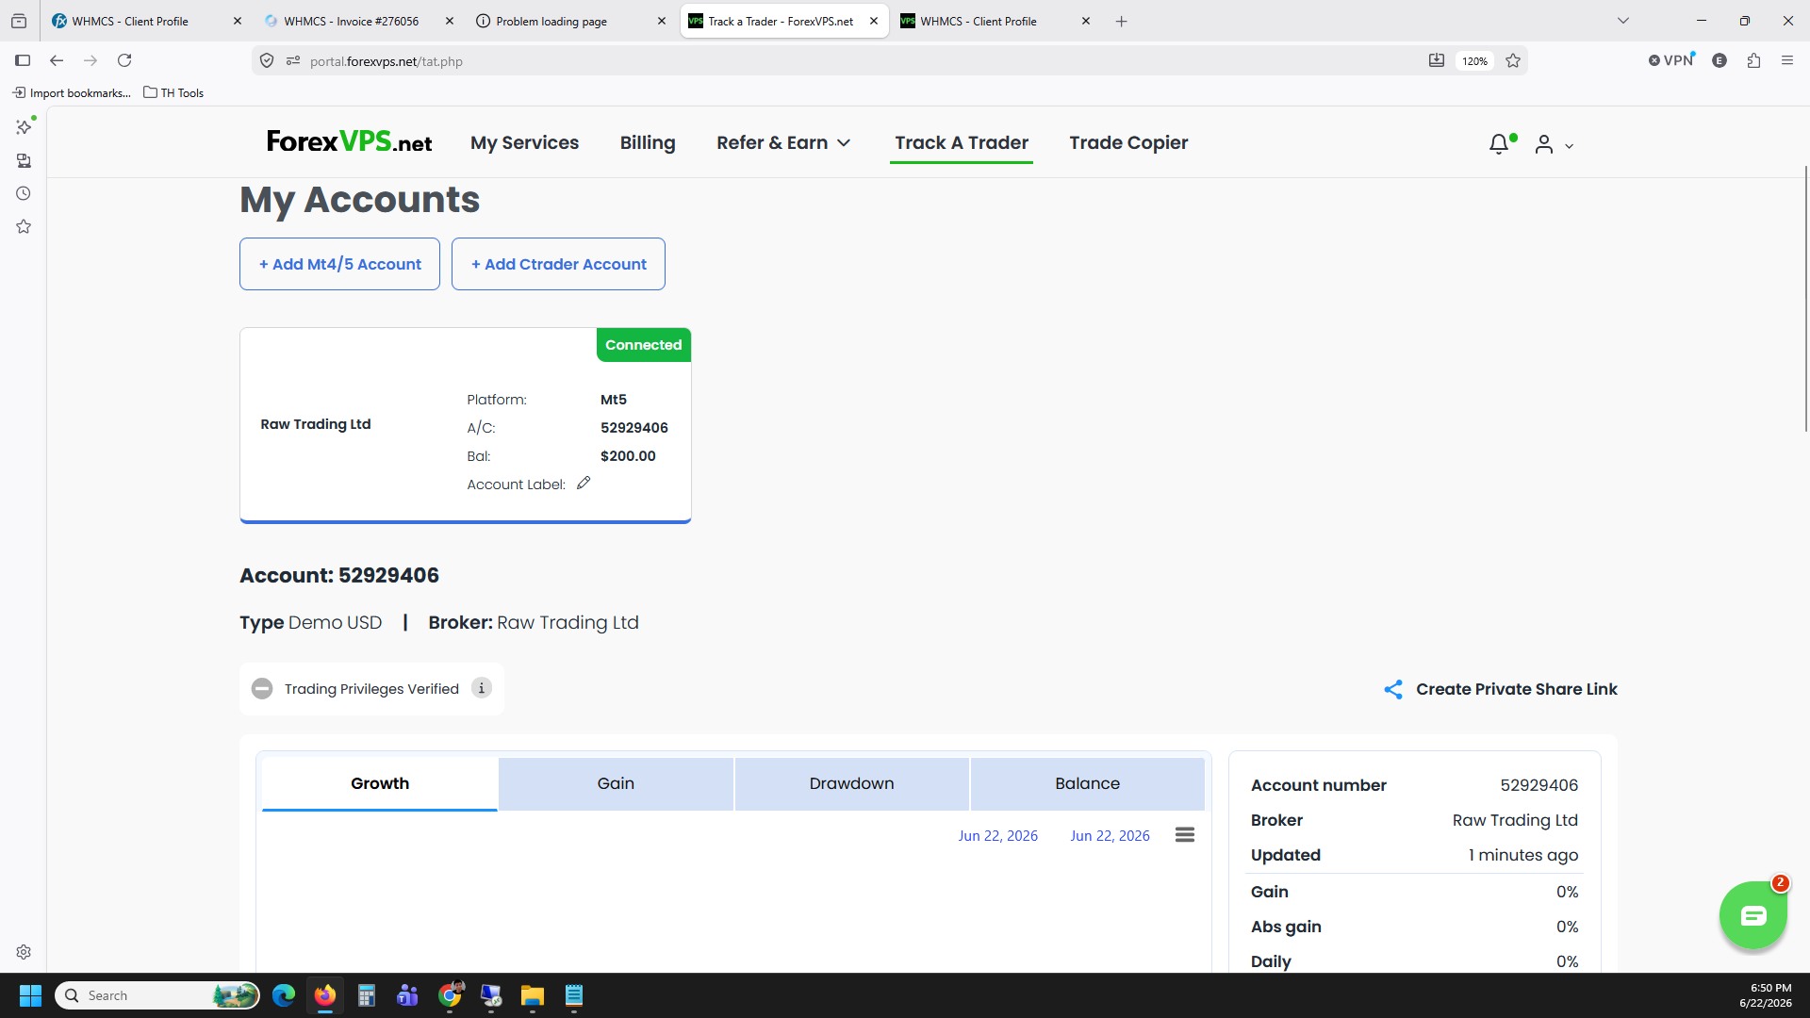Go to Billing page

[648, 143]
